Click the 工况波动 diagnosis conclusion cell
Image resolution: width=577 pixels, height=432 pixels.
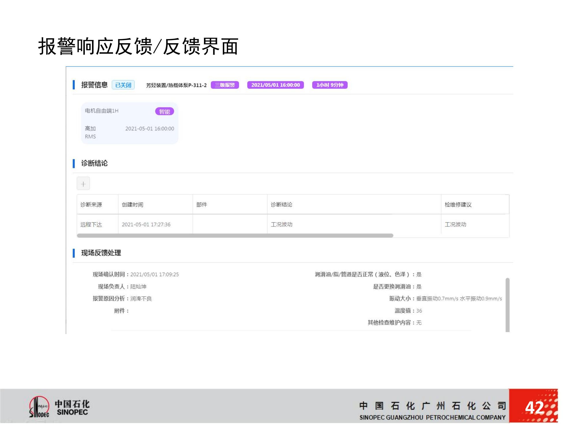(x=281, y=224)
